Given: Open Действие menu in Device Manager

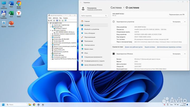Looking at the screenshot, I should point(55,18).
